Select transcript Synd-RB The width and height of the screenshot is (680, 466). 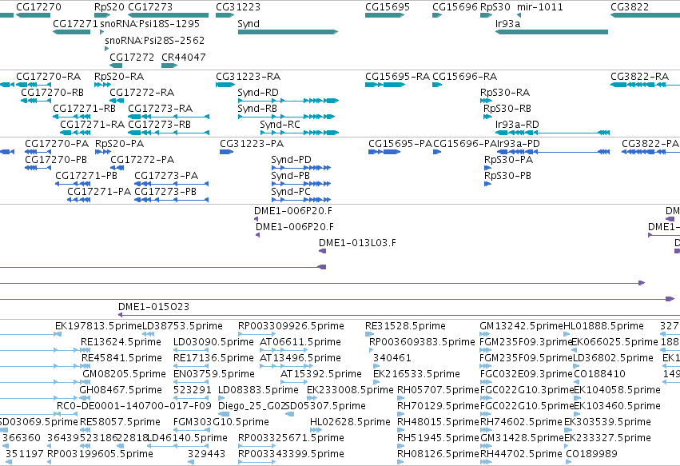[257, 109]
